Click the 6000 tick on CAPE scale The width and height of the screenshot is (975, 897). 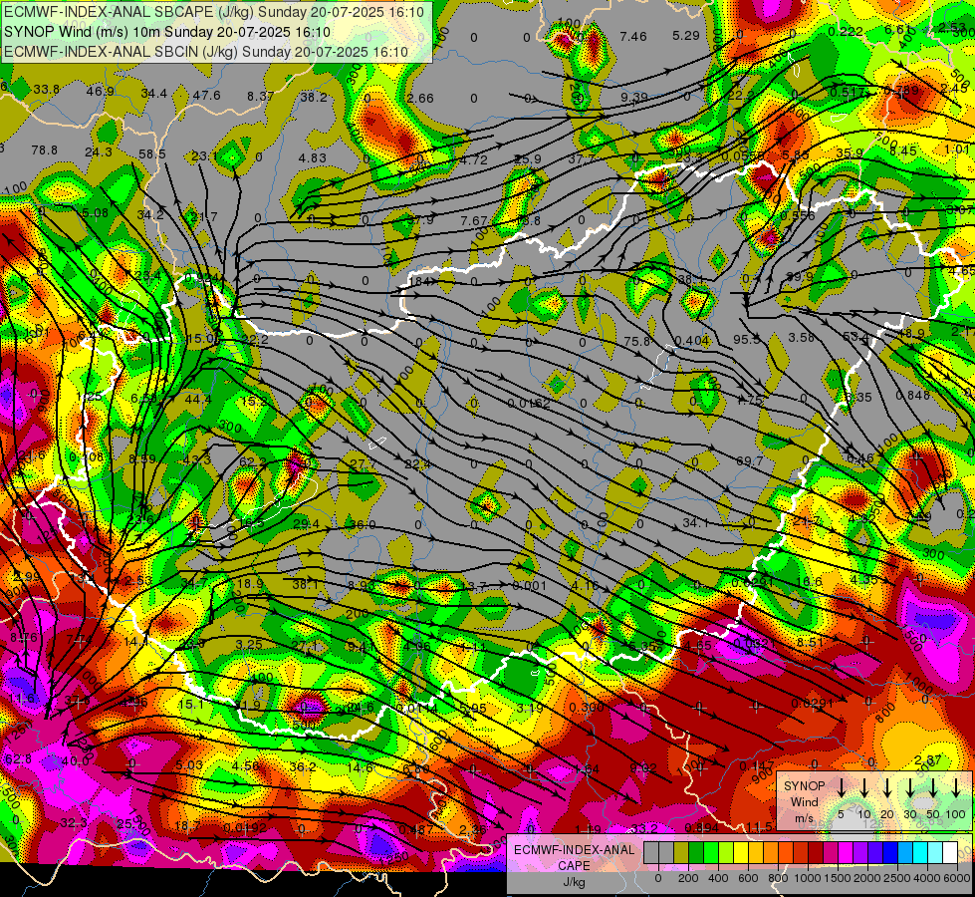pyautogui.click(x=956, y=878)
